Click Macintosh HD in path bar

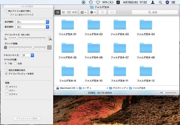click(x=66, y=88)
